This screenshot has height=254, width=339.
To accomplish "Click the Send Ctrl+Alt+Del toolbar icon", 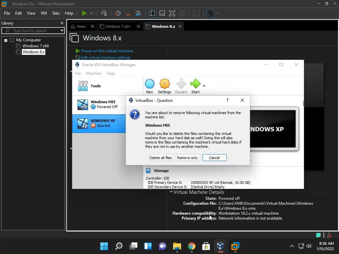I will 104,13.
